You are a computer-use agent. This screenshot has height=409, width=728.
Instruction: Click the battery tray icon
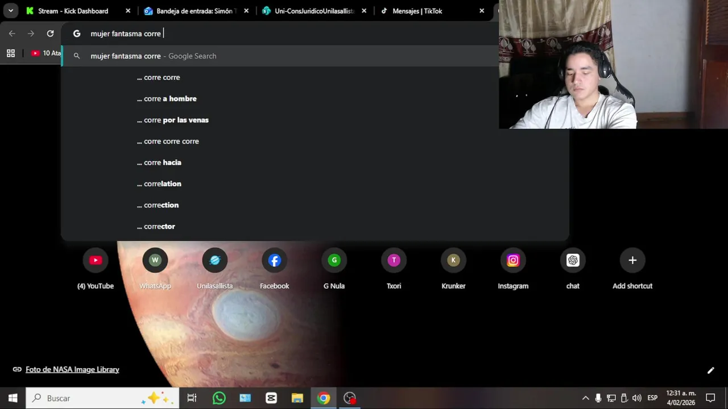(624, 398)
